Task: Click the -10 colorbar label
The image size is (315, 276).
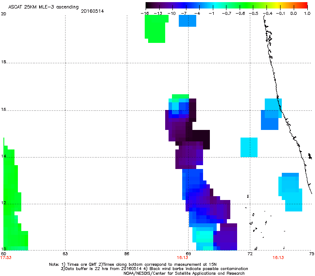Action: [172, 14]
